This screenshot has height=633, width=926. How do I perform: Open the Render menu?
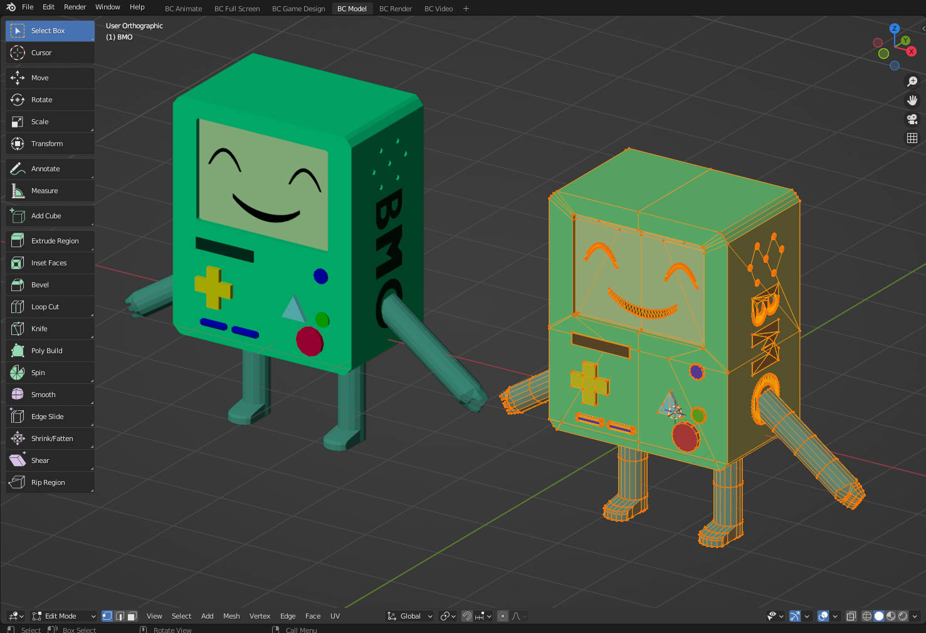click(x=75, y=8)
